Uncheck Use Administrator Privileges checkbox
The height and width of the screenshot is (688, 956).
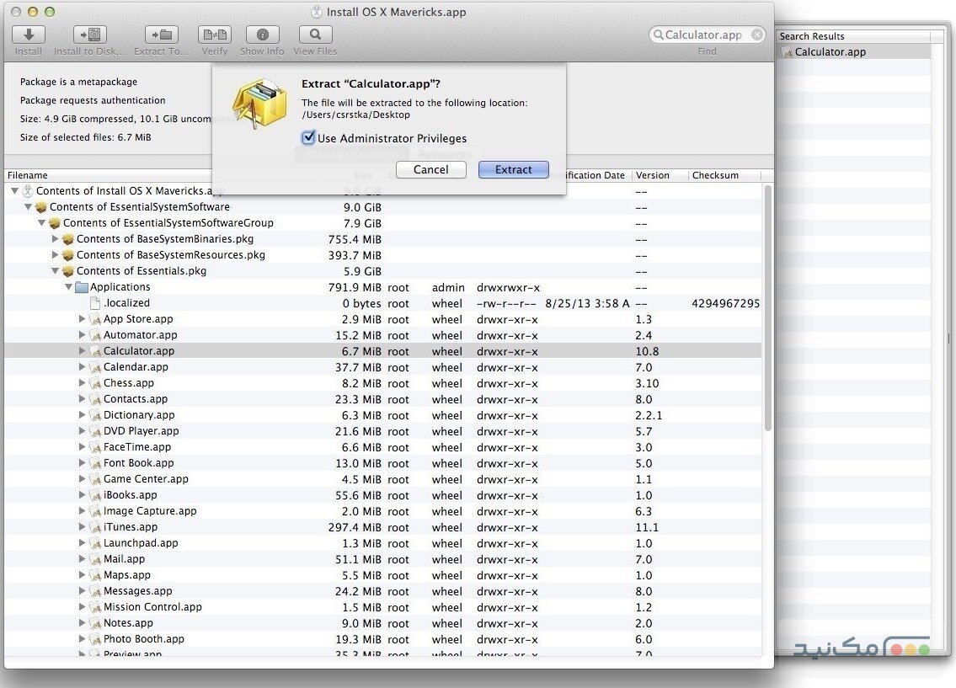click(308, 138)
